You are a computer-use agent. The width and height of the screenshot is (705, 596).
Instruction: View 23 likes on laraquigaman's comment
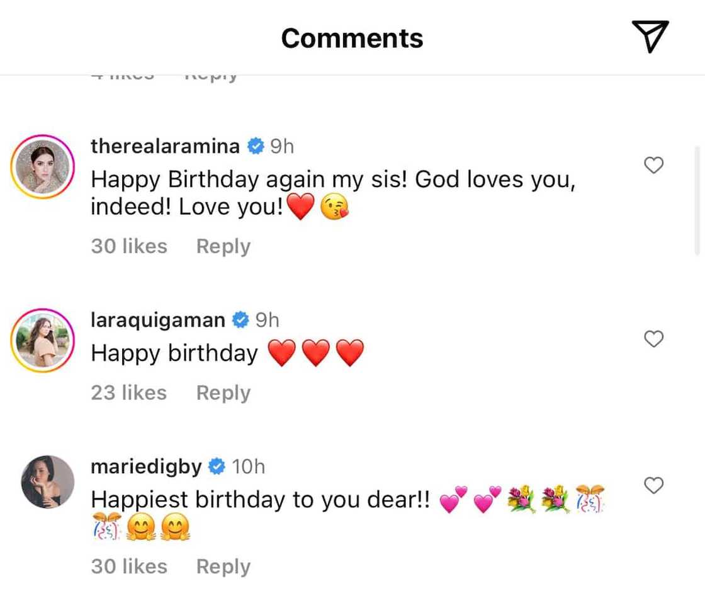(129, 393)
